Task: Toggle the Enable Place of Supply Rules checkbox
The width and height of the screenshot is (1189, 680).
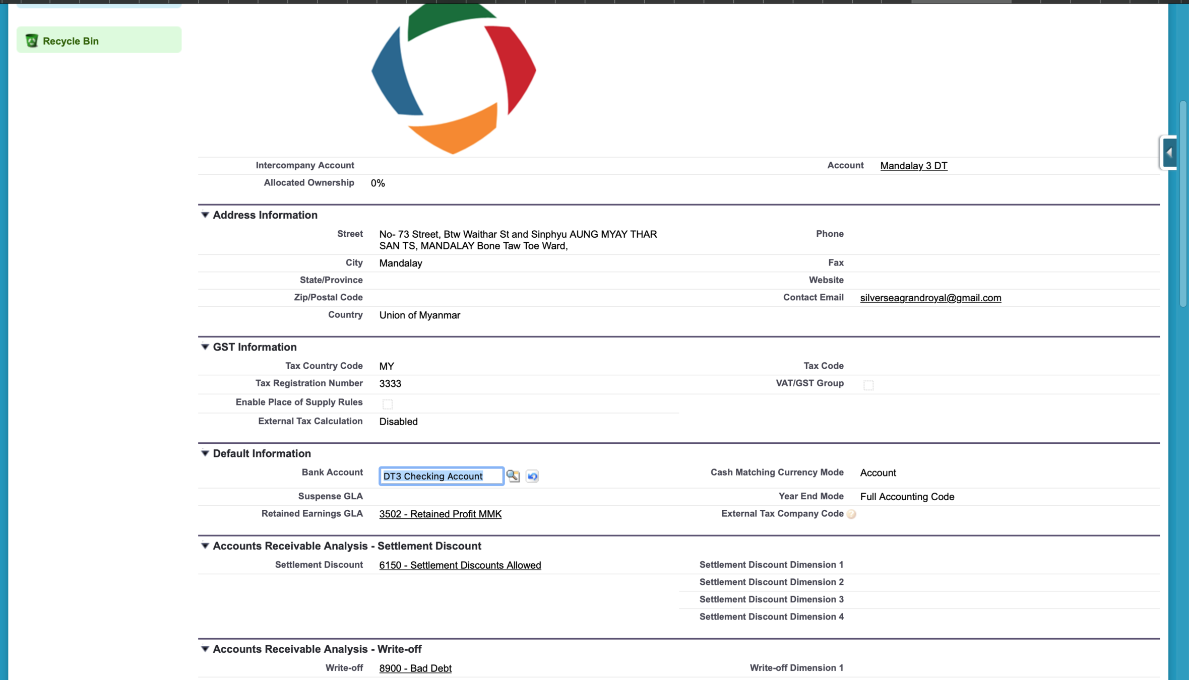Action: point(387,403)
